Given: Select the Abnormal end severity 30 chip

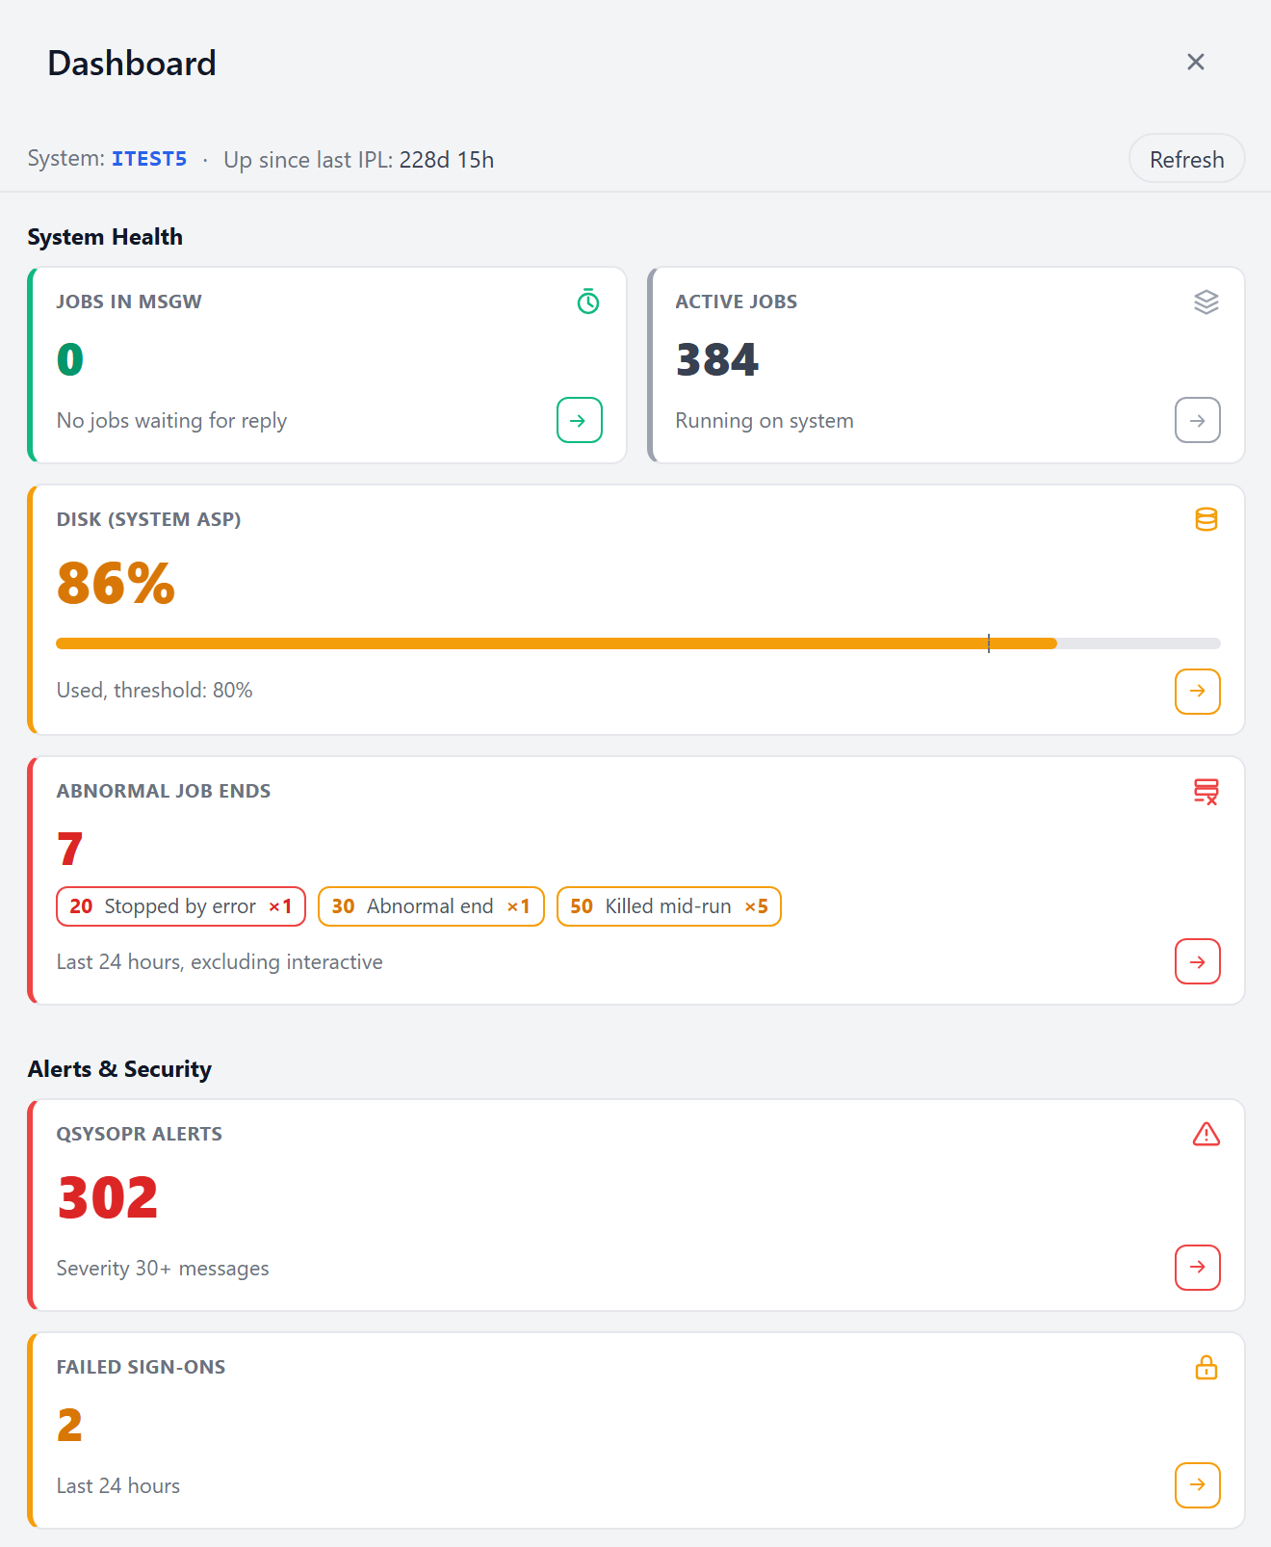Looking at the screenshot, I should pos(431,906).
